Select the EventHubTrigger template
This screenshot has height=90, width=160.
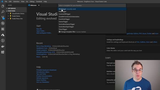92,19
